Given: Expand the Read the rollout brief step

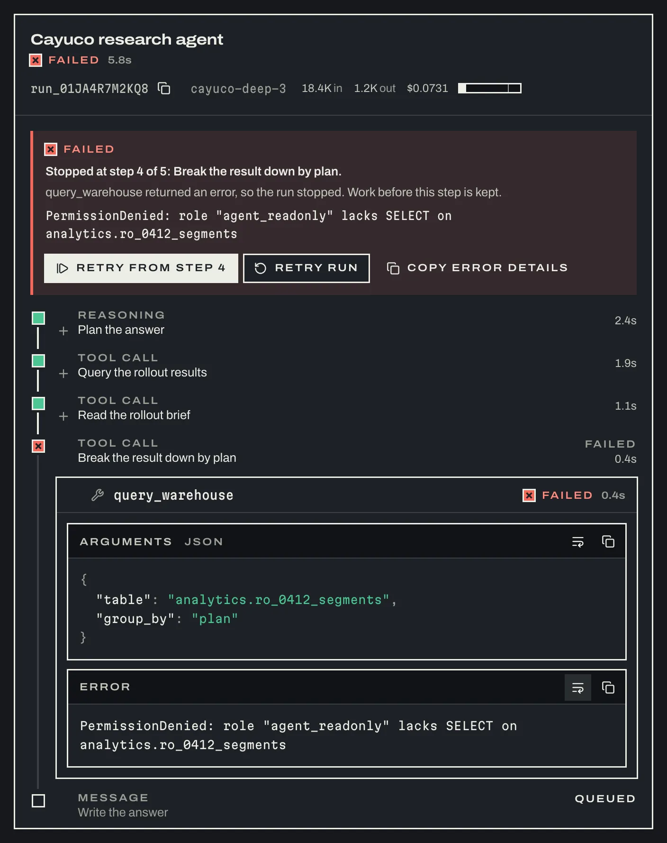Looking at the screenshot, I should (63, 416).
